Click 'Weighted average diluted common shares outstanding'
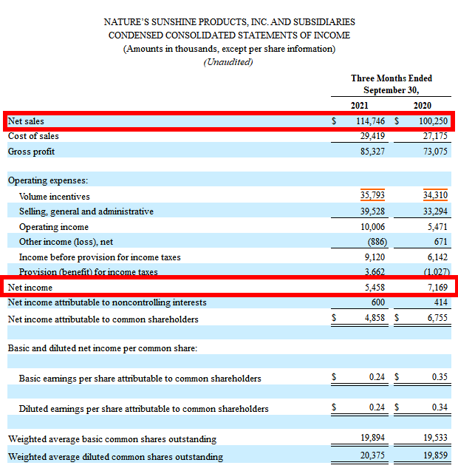The height and width of the screenshot is (471, 458). point(115,457)
